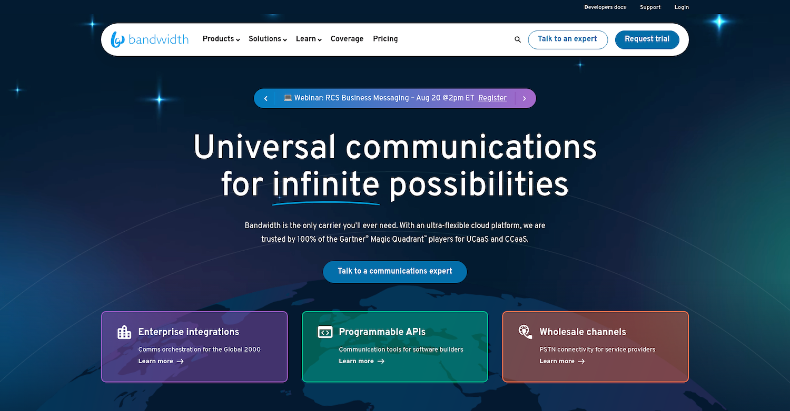The height and width of the screenshot is (411, 790).
Task: Click the paragraph starting 'Bandwidth is the only carrier'
Action: 395,232
